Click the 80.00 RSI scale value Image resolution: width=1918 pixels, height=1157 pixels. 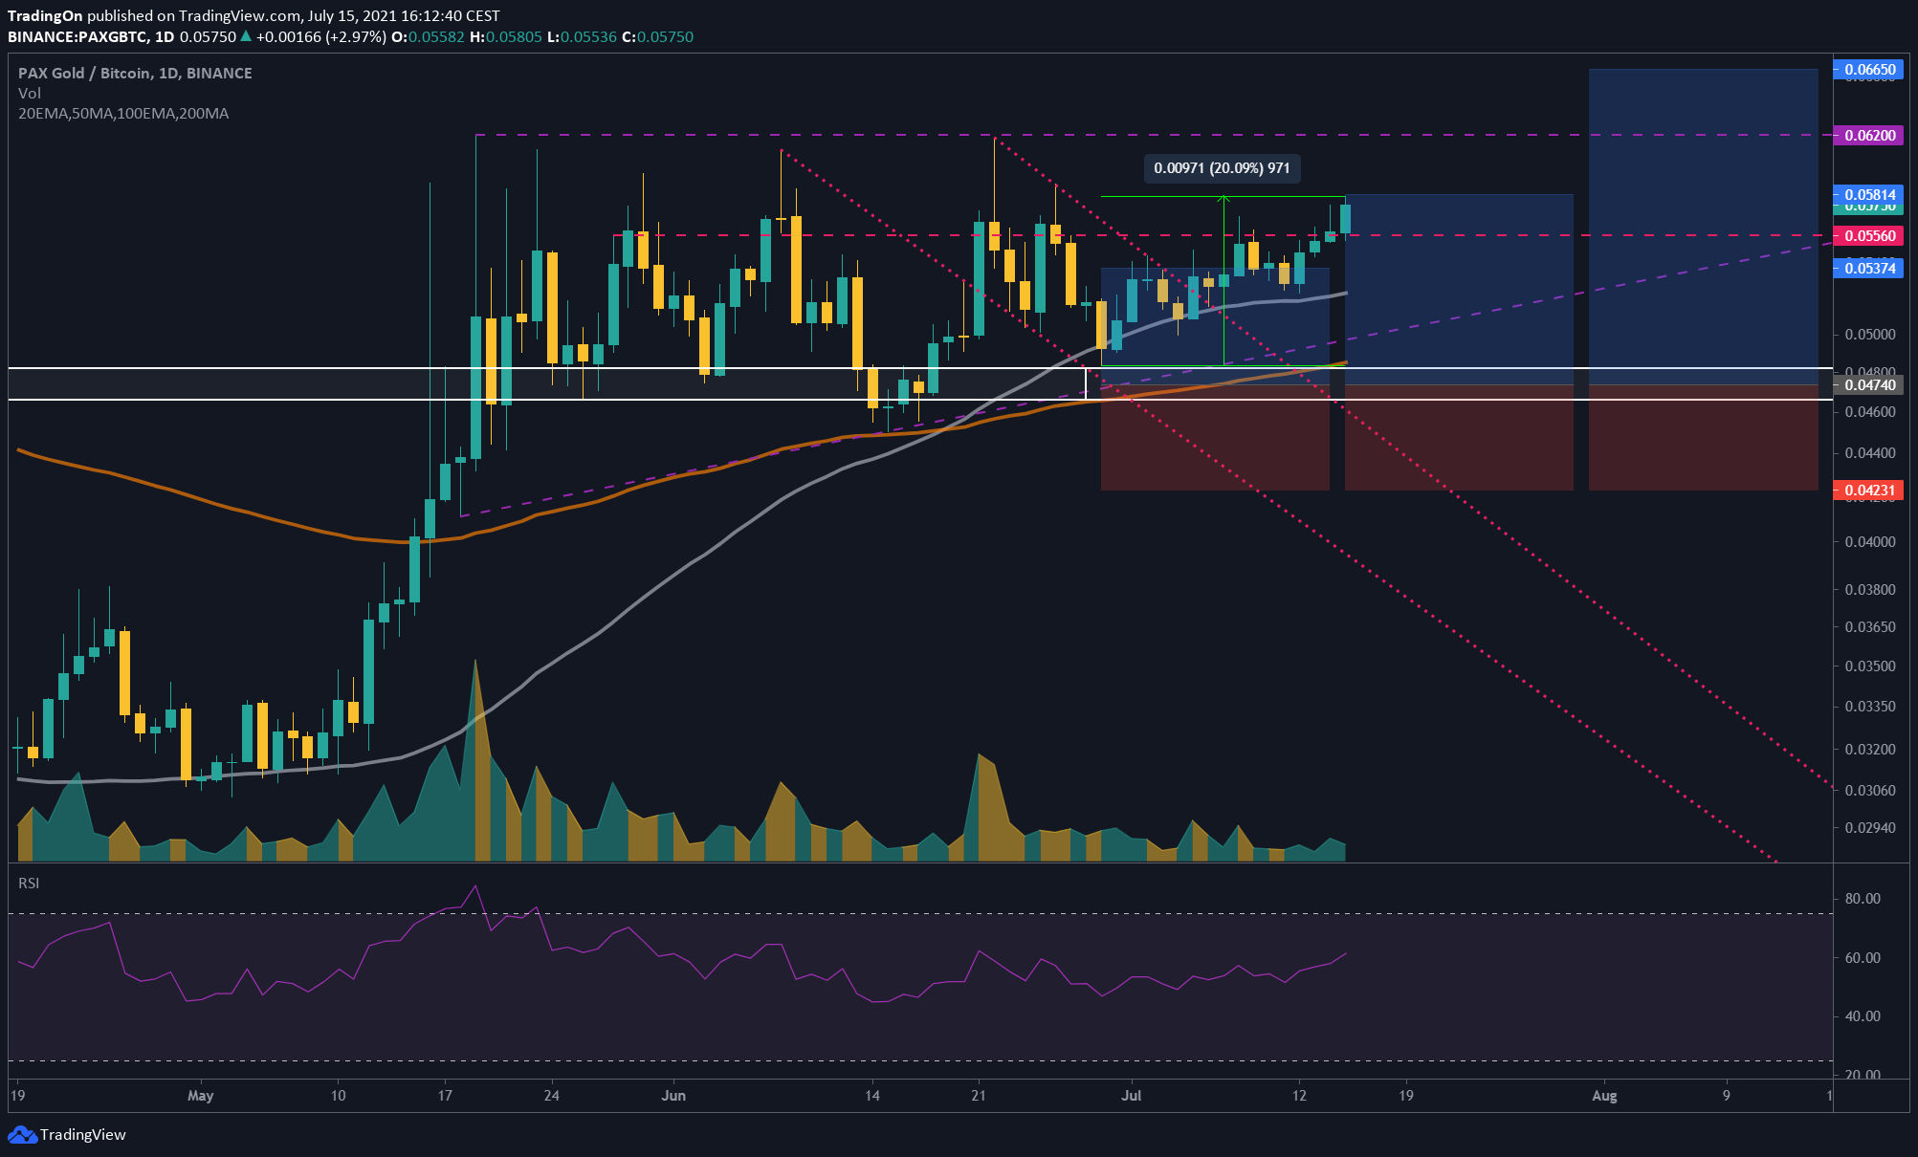(1863, 899)
